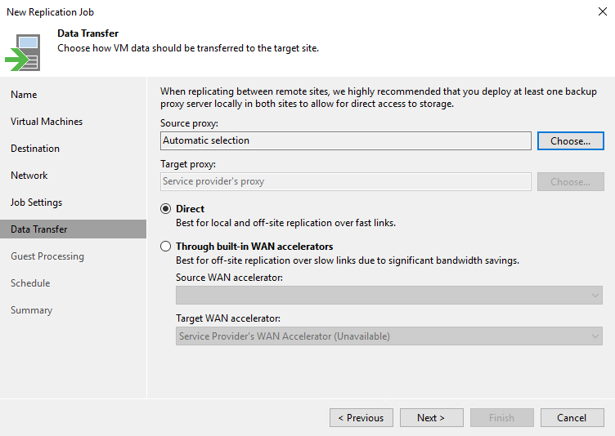Open the Source WAN accelerator dropdown
Screen dimensions: 615x436
point(388,295)
